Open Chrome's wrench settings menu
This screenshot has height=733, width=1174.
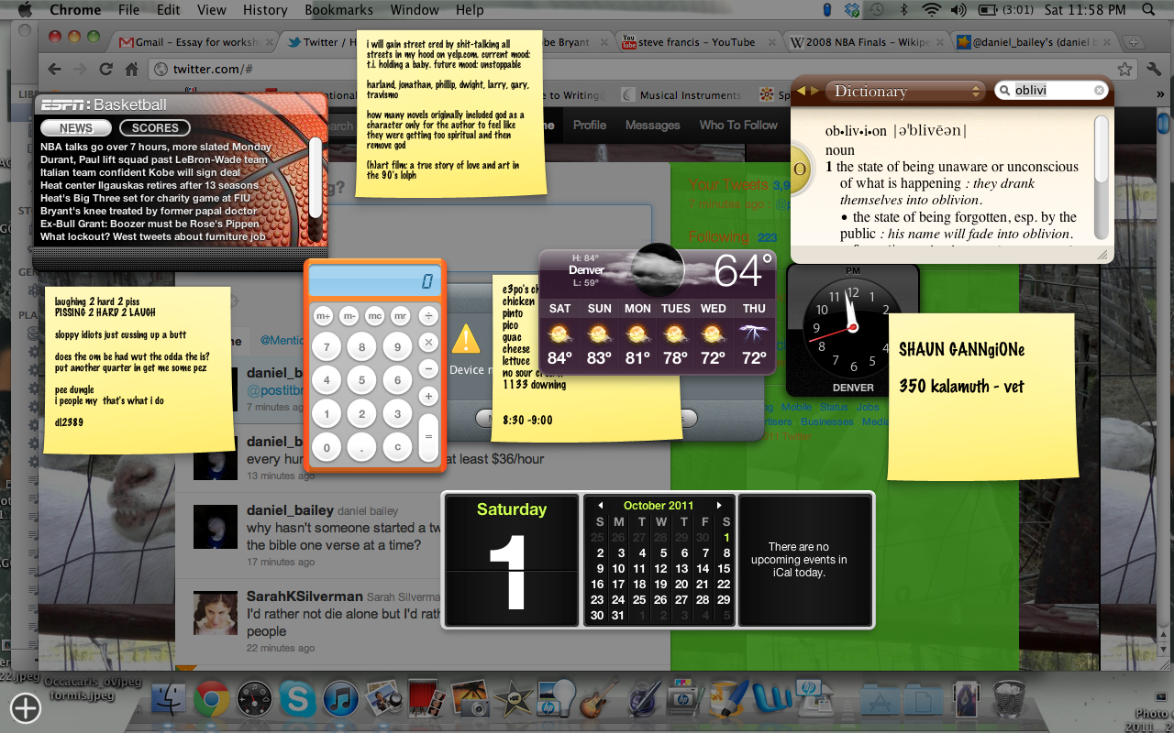click(x=1153, y=69)
